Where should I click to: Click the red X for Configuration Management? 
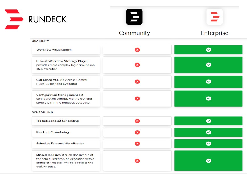tap(137, 98)
